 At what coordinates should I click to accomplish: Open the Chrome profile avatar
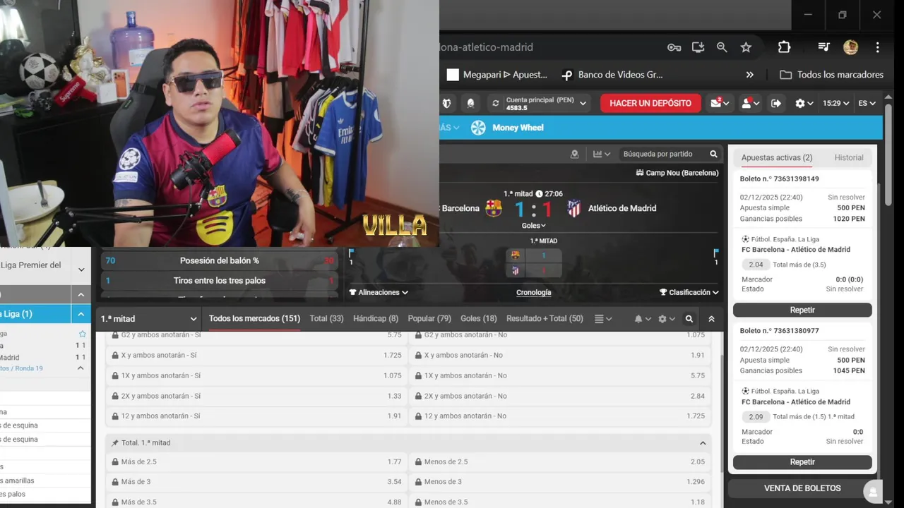(850, 47)
